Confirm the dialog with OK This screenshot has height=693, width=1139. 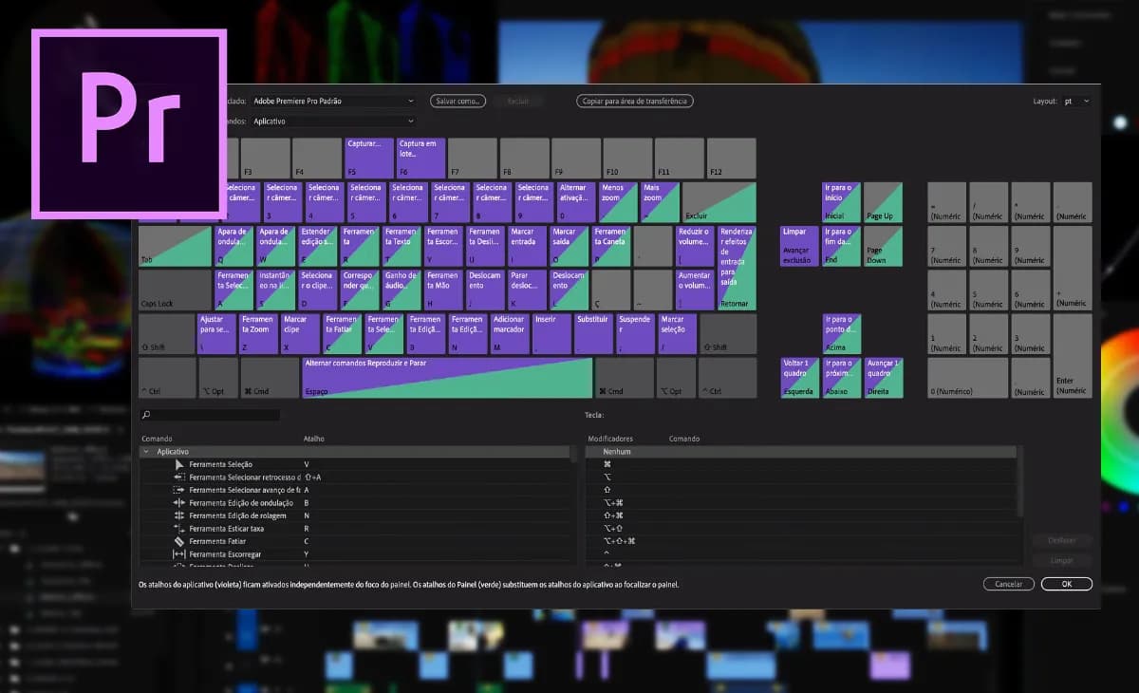pos(1067,584)
